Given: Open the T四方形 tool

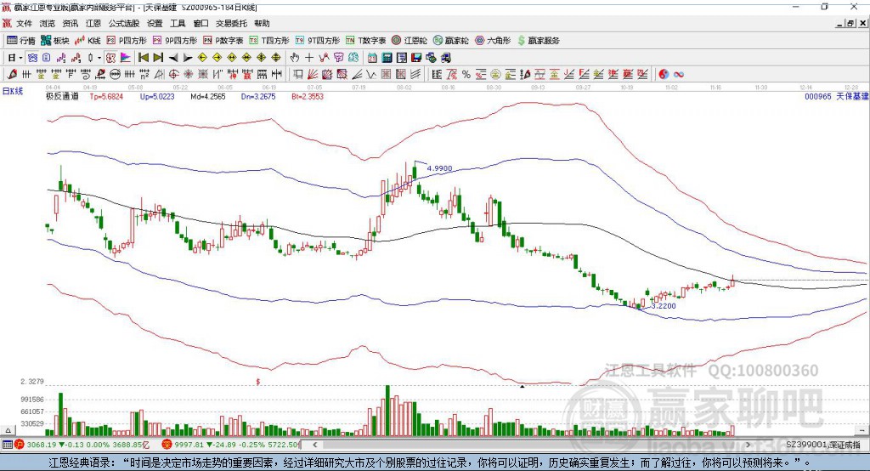Looking at the screenshot, I should [x=269, y=41].
